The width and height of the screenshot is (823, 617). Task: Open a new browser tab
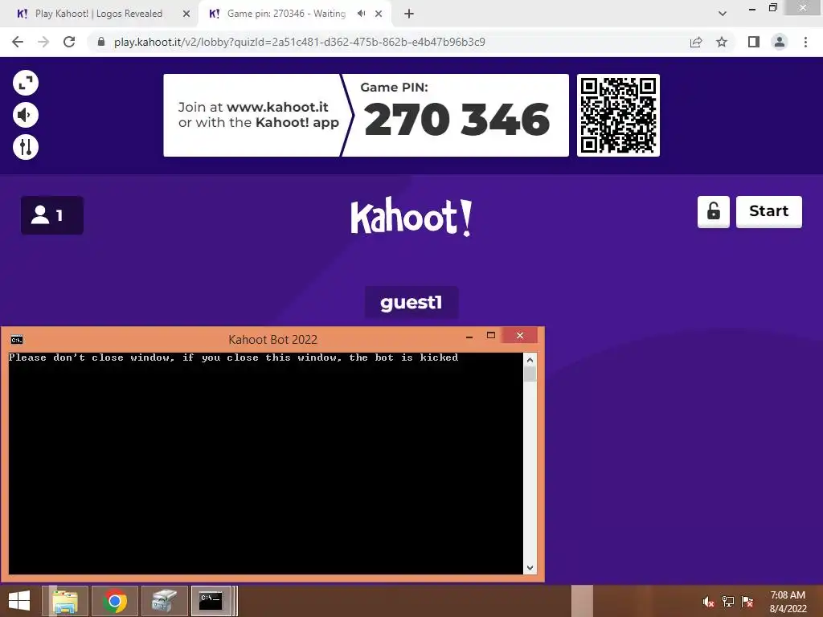coord(409,14)
